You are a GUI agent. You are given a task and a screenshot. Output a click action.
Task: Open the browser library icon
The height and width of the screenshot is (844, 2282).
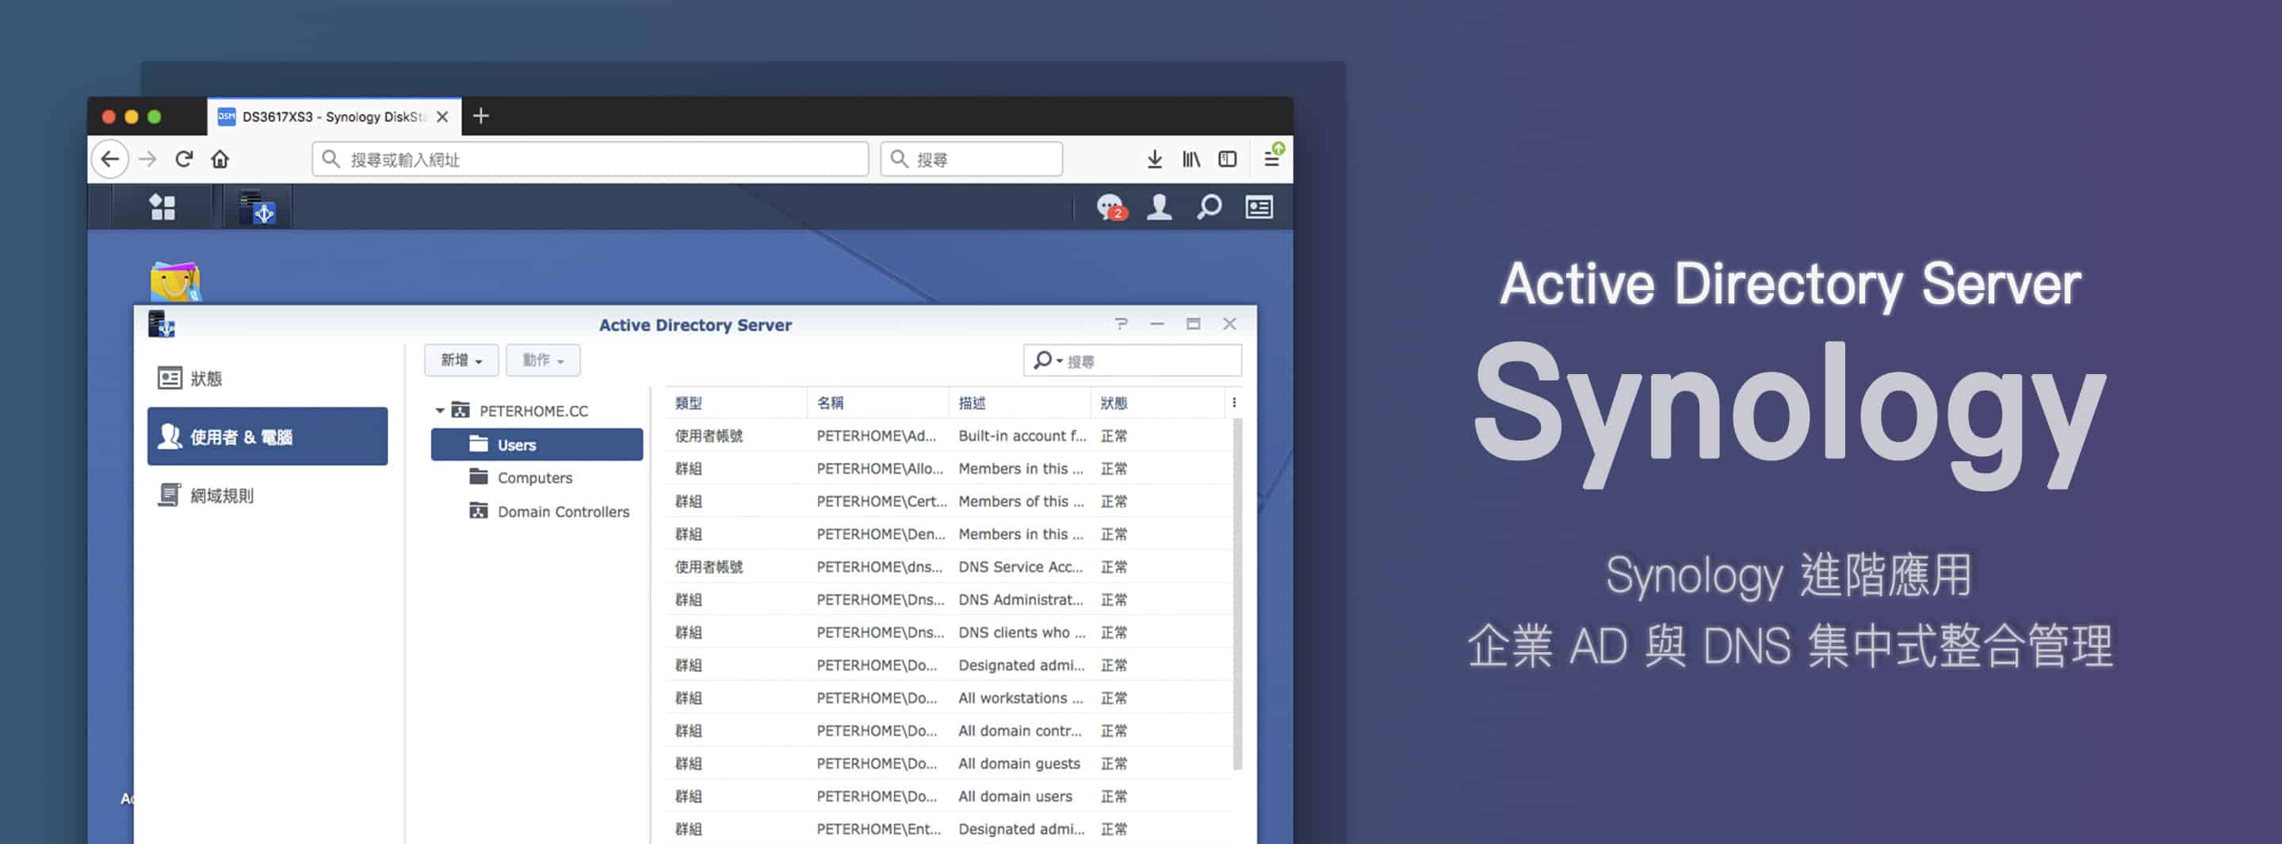[x=1191, y=159]
